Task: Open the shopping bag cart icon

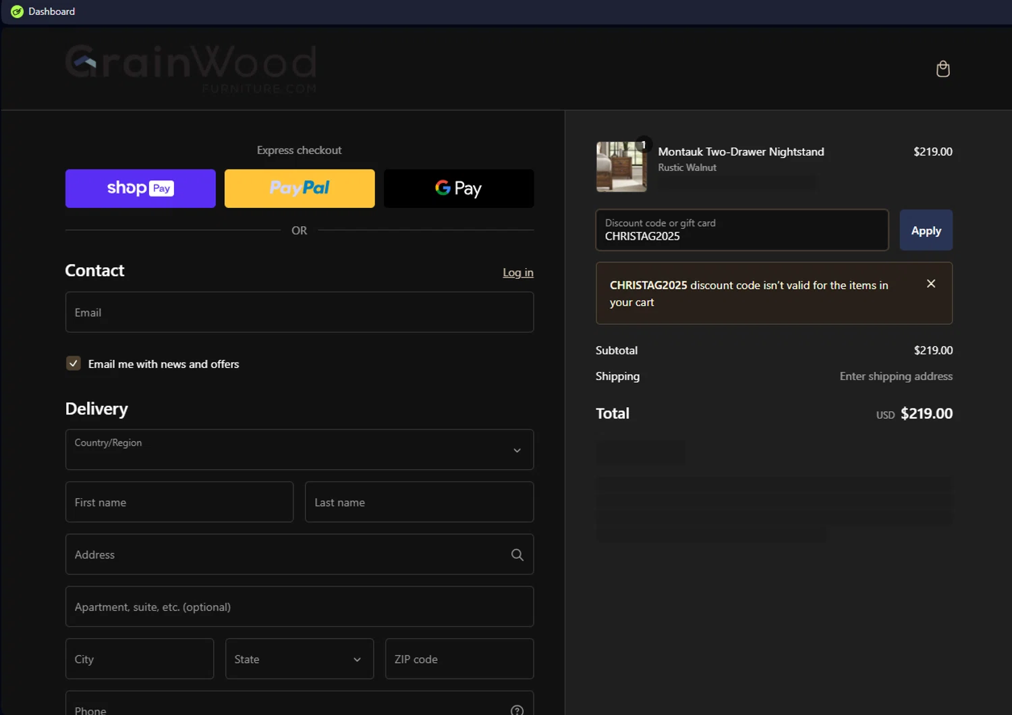Action: tap(943, 69)
